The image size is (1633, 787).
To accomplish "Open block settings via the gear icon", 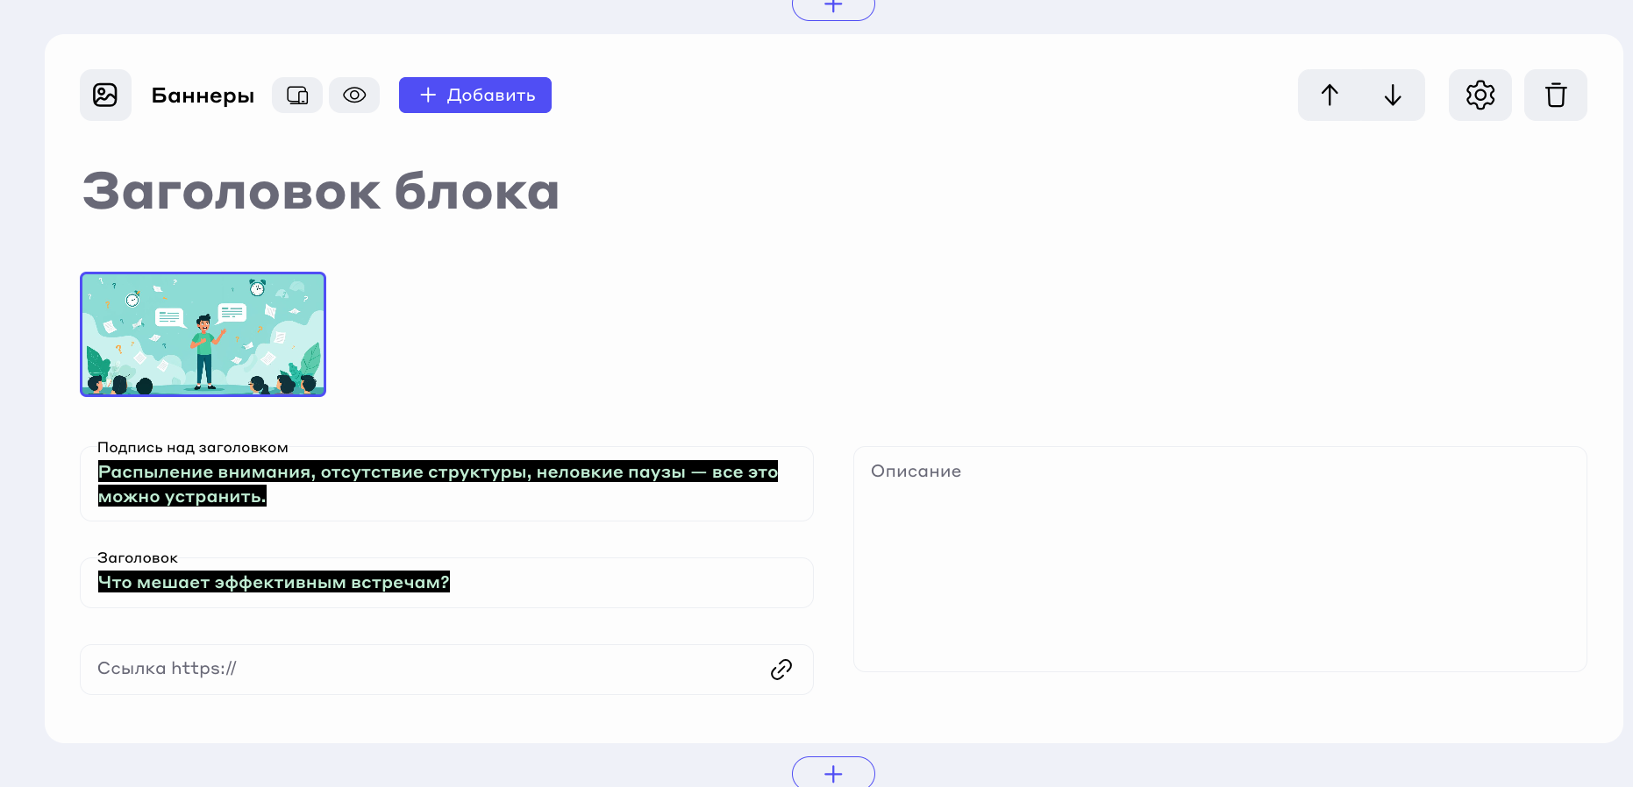I will 1480,95.
